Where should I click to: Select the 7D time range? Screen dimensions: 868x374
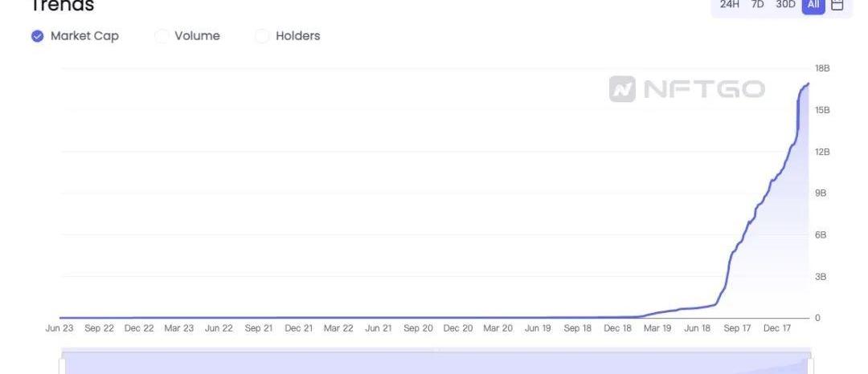(x=757, y=5)
